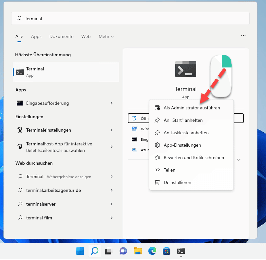This screenshot has width=266, height=260.
Task: Switch to the Apps tab
Action: coord(36,36)
